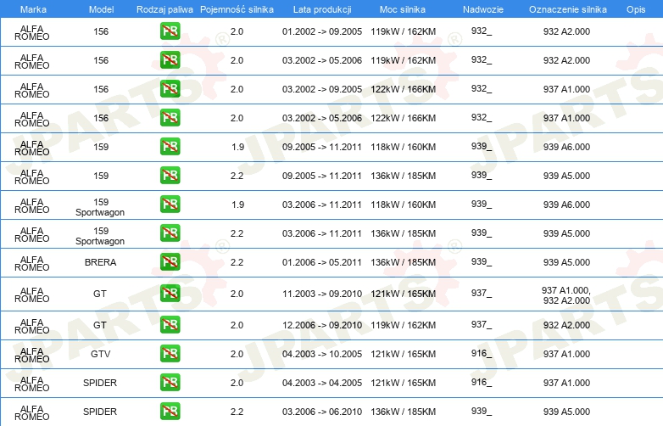Click GT model in the 121kW row
The width and height of the screenshot is (663, 426).
pos(100,294)
